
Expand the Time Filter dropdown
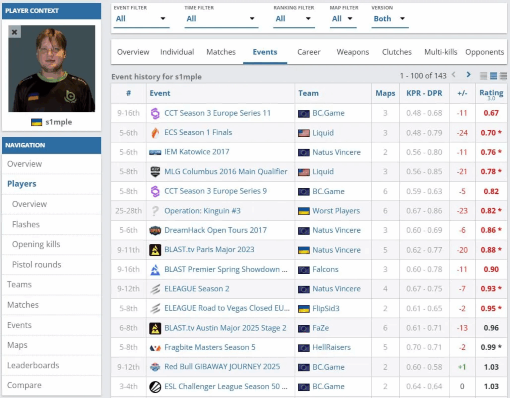coord(221,19)
